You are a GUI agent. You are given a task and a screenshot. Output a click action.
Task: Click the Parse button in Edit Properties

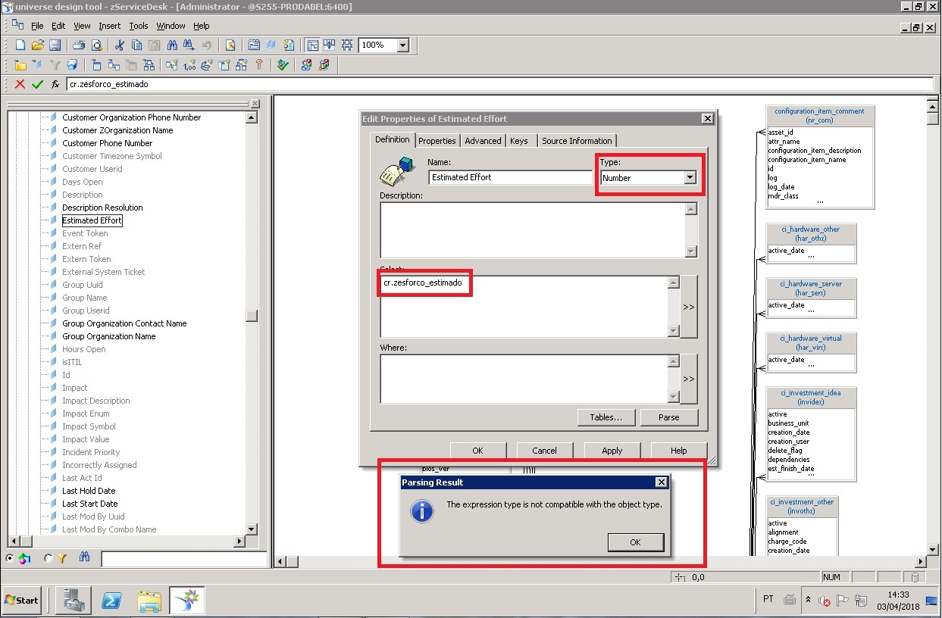[x=670, y=417]
